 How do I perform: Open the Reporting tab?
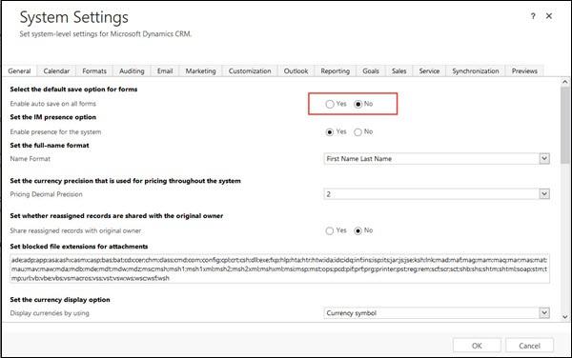coord(336,71)
